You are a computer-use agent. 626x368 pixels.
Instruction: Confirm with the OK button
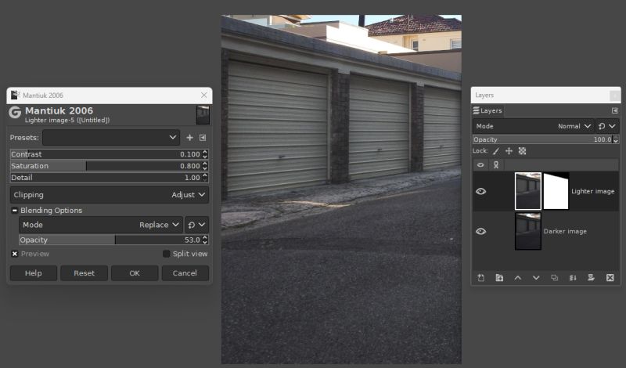coord(135,273)
